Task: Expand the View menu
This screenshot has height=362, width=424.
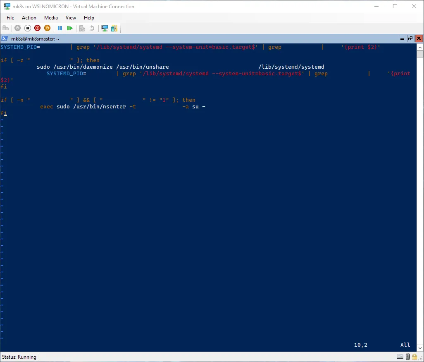Action: tap(71, 18)
